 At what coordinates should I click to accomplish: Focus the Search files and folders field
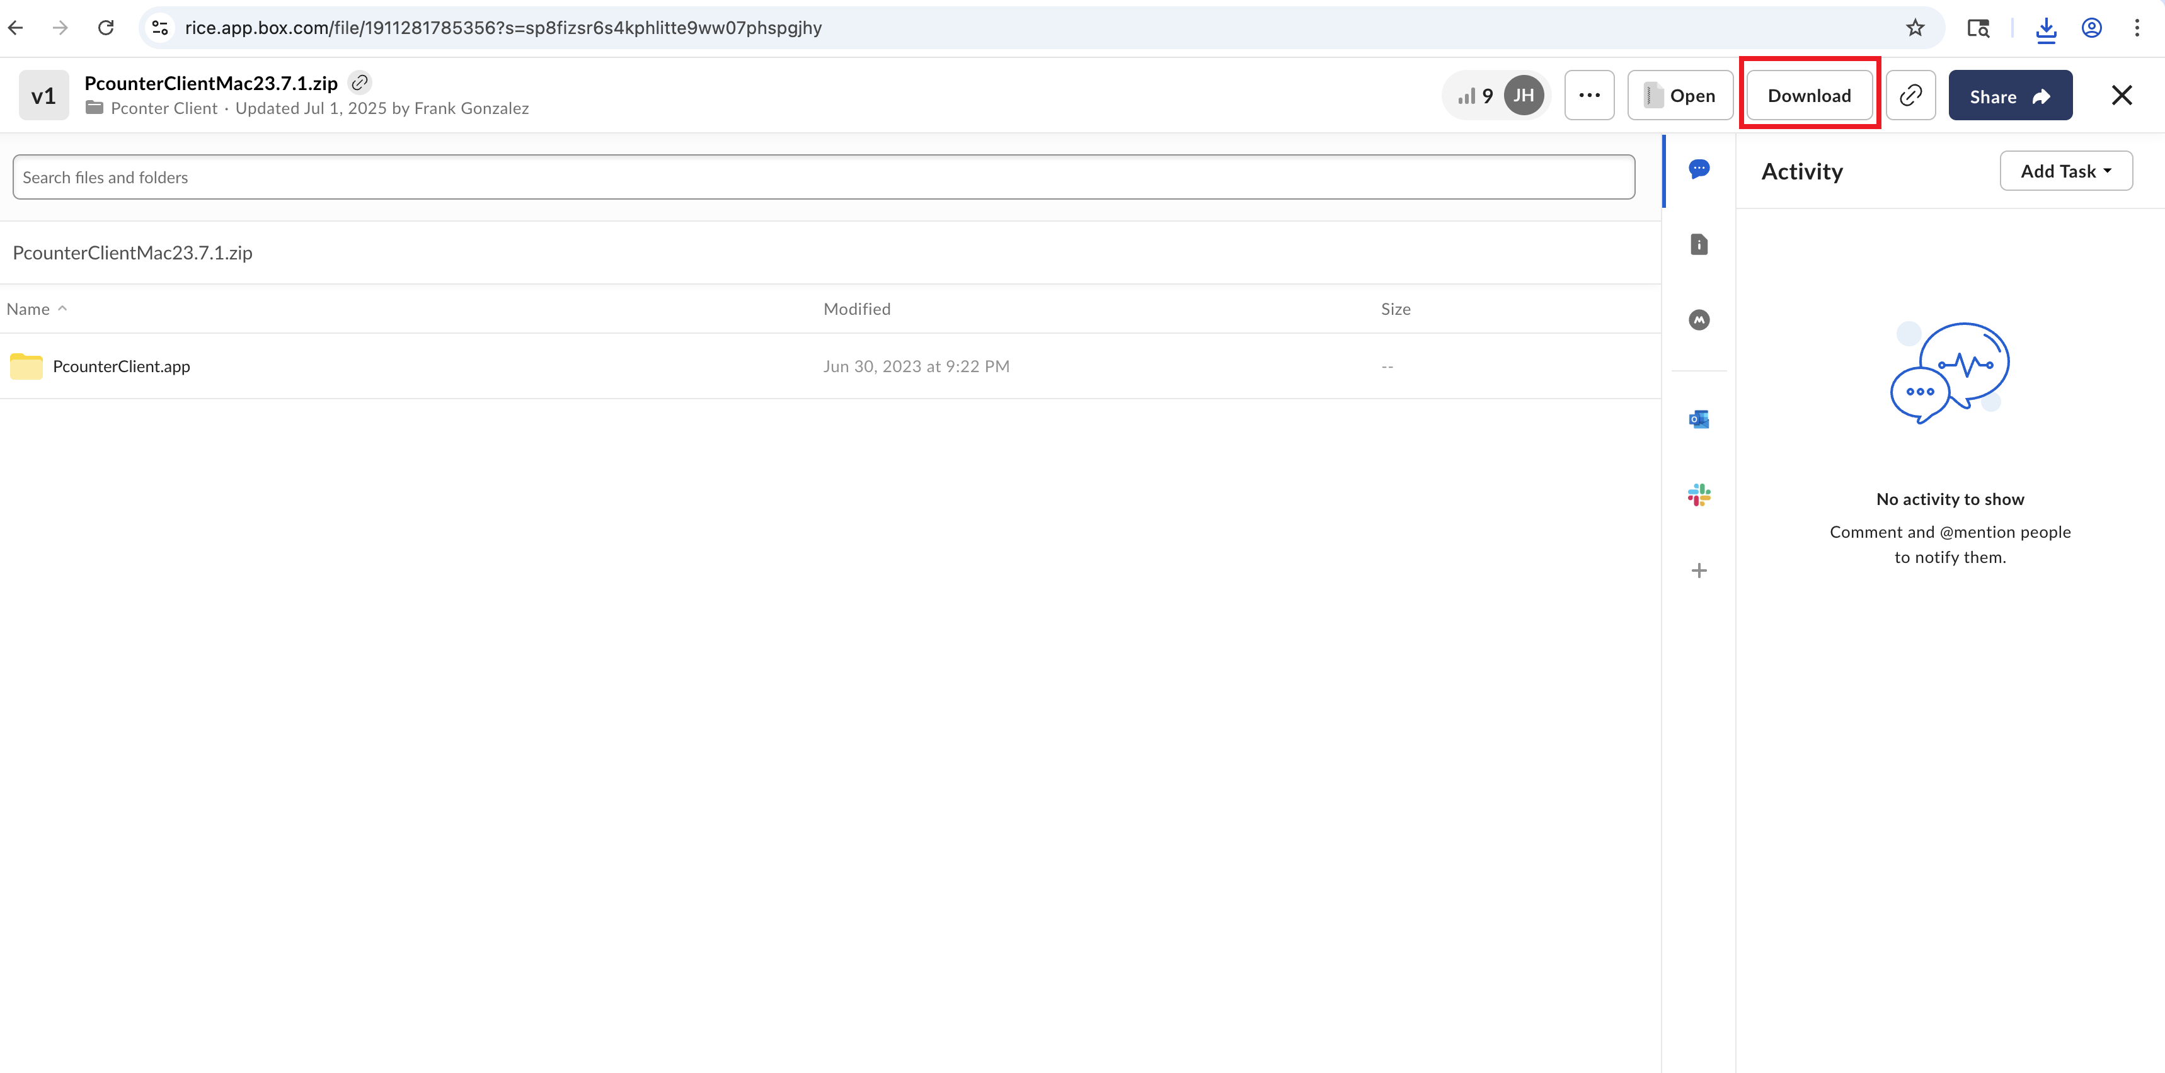pos(823,177)
